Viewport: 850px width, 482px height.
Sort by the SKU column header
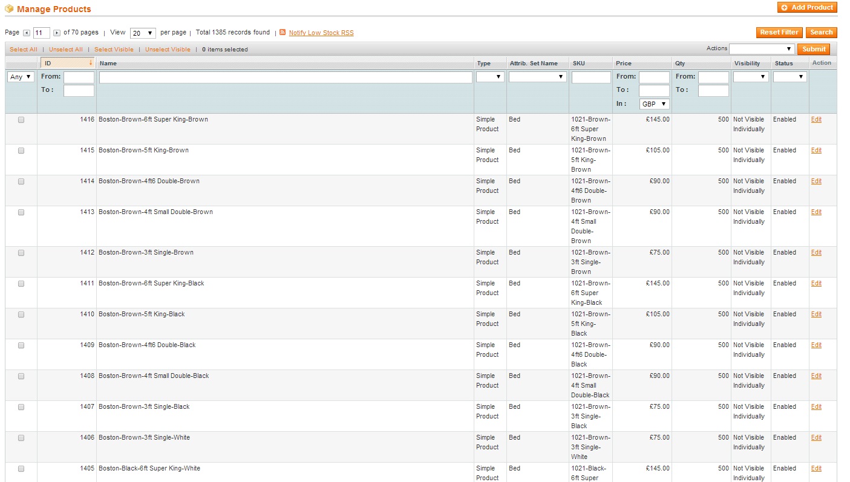click(x=579, y=63)
